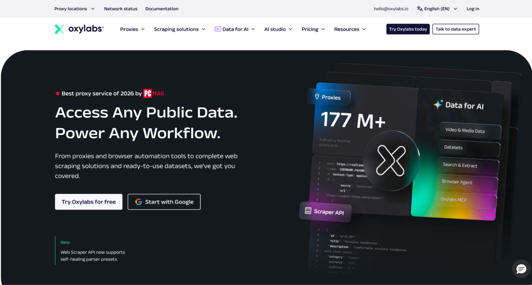Click the Power Any Workflow headline
The width and height of the screenshot is (532, 285).
(138, 133)
